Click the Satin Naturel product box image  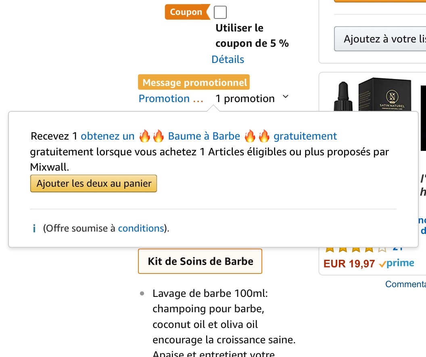point(387,97)
